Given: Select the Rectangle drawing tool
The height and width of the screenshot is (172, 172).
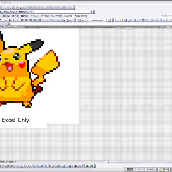Looking at the screenshot, I should click(x=26, y=166).
